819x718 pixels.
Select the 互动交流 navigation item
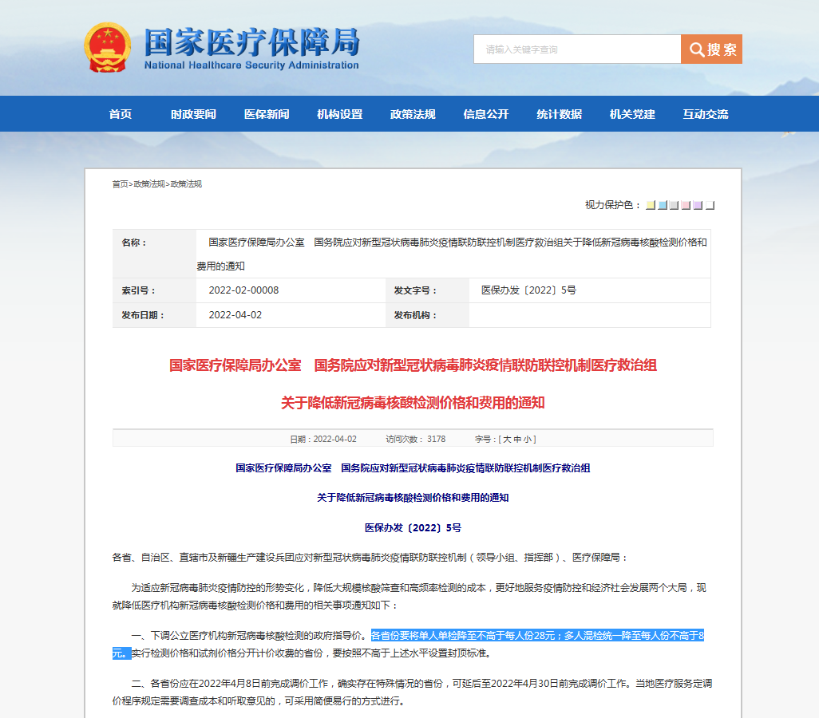click(x=706, y=114)
